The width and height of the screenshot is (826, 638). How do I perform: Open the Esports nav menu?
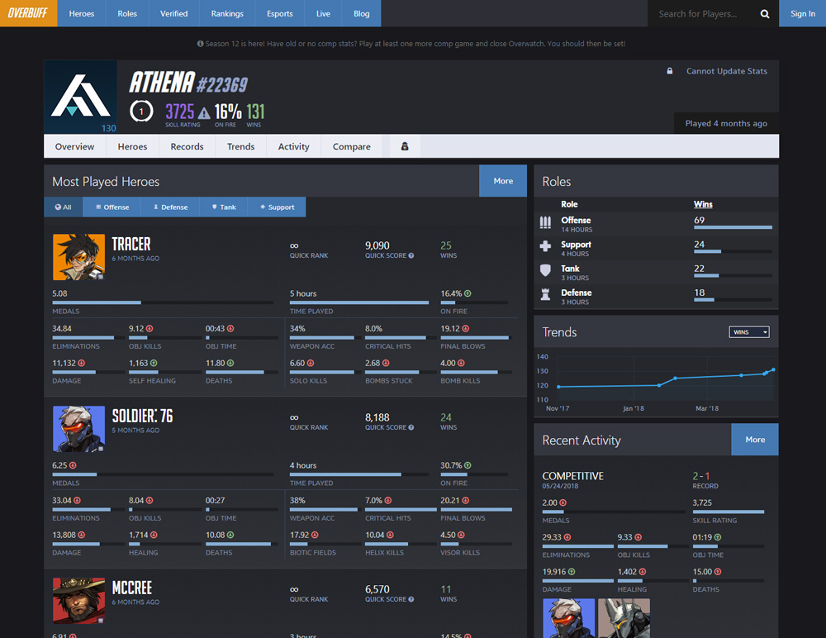pyautogui.click(x=280, y=13)
